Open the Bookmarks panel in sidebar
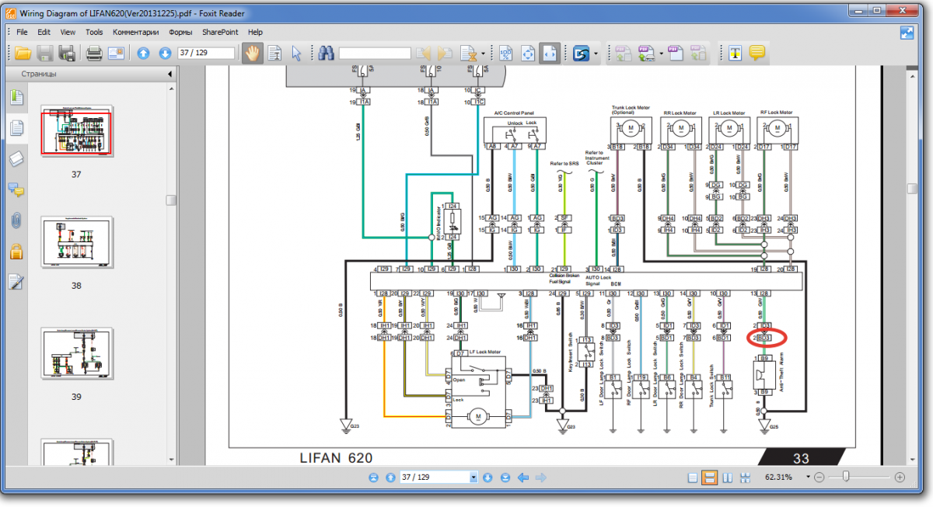 click(x=16, y=98)
